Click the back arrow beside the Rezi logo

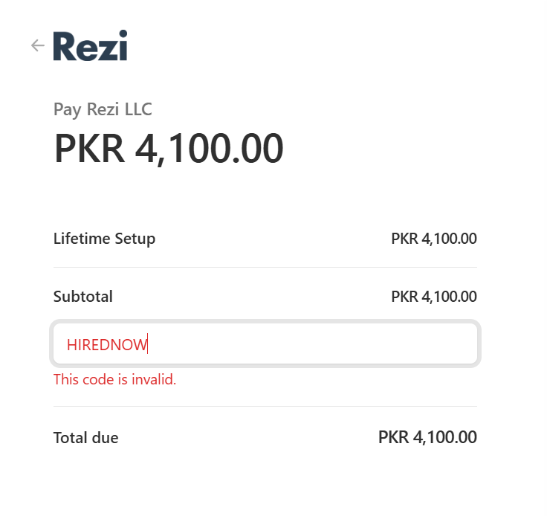click(37, 46)
